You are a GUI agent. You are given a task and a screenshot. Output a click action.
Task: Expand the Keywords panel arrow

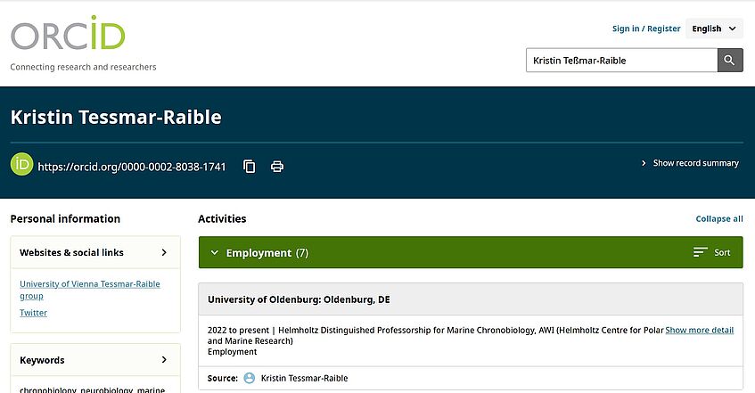click(164, 360)
